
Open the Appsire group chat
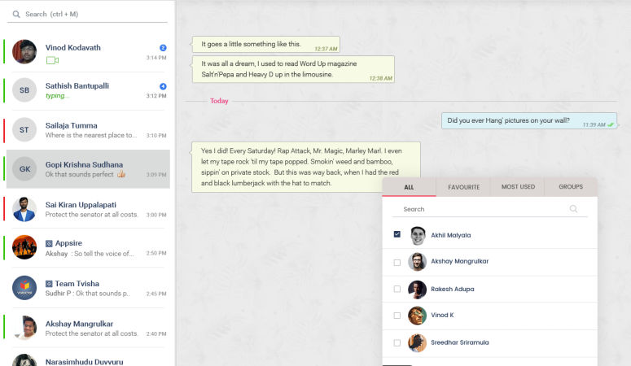tap(88, 248)
